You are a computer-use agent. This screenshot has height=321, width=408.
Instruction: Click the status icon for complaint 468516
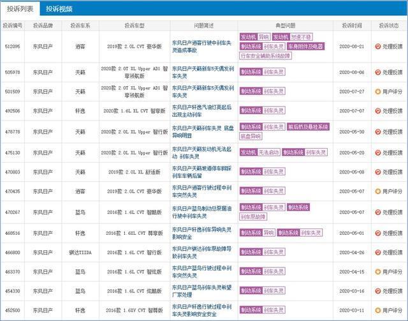[x=378, y=233]
